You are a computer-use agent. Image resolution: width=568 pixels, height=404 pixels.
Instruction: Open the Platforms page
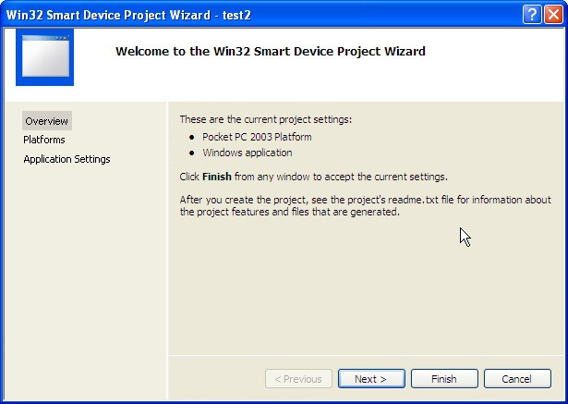(x=44, y=140)
